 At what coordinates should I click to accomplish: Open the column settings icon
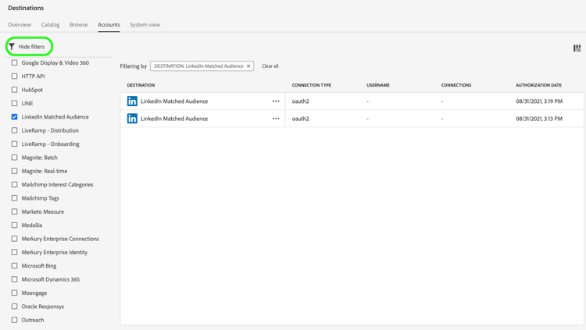tap(577, 48)
